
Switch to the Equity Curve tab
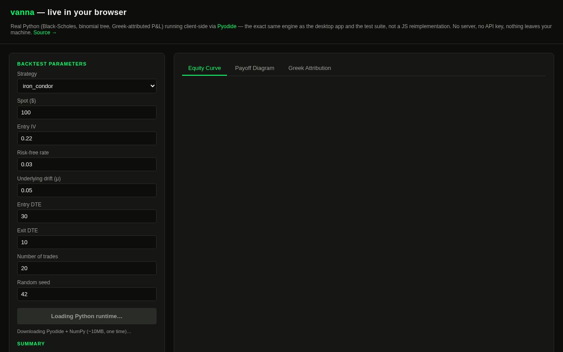[x=205, y=68]
